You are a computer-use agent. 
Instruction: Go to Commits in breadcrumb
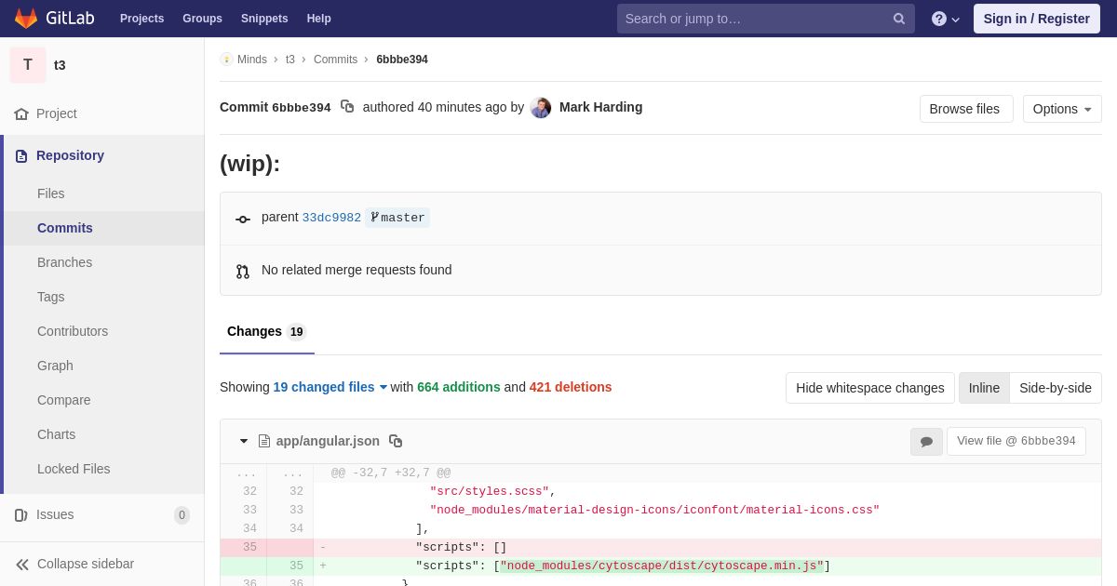(335, 60)
